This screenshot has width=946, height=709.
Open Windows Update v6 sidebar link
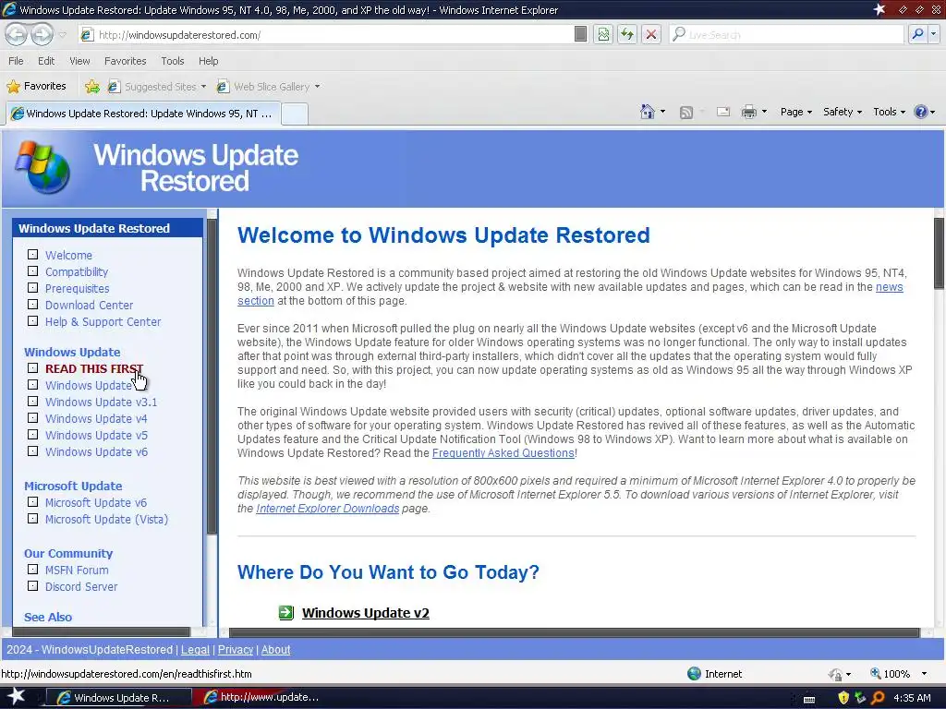[x=96, y=452]
